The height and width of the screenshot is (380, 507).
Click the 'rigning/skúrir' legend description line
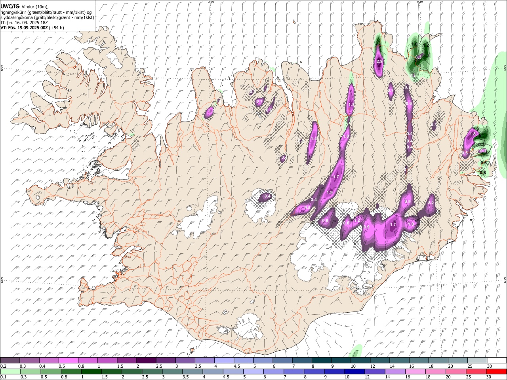[46, 12]
